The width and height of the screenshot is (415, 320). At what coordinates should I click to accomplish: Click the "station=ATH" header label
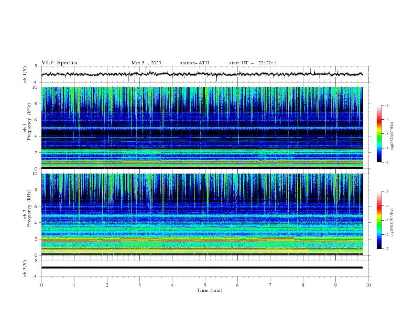[x=194, y=63]
